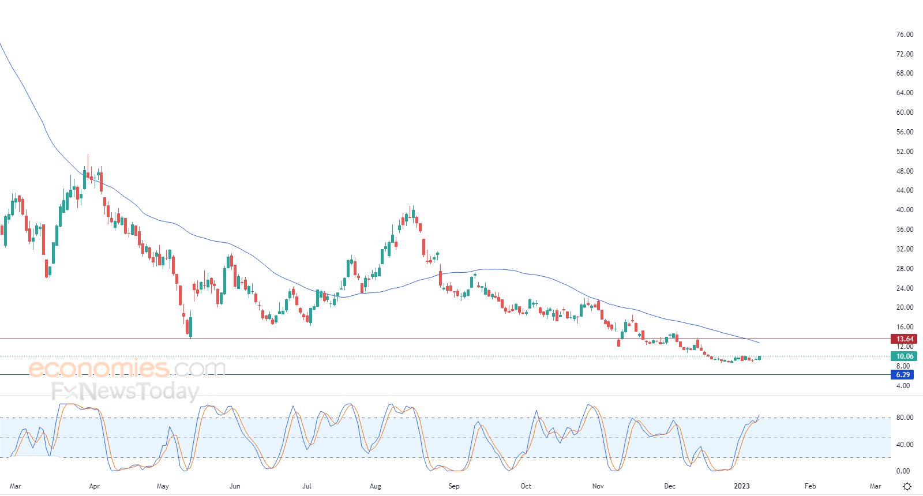Open chart settings gear icon

point(907,486)
